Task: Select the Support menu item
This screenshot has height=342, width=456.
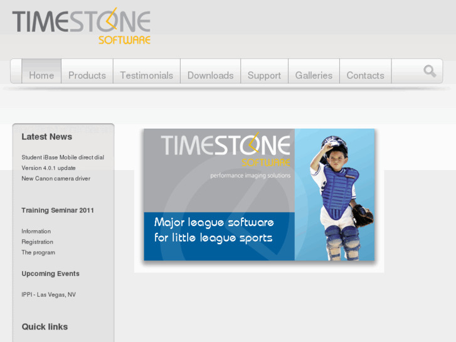Action: click(x=264, y=72)
